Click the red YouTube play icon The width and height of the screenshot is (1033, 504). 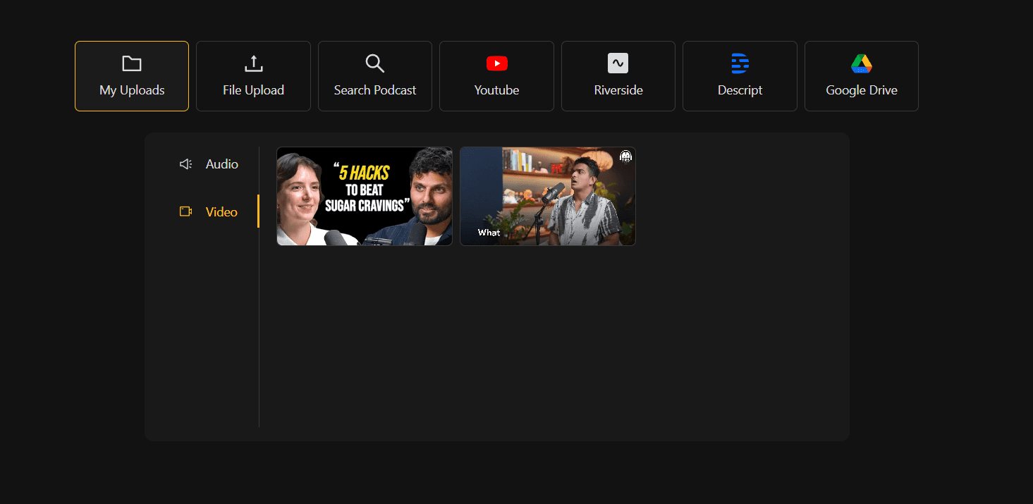point(496,63)
